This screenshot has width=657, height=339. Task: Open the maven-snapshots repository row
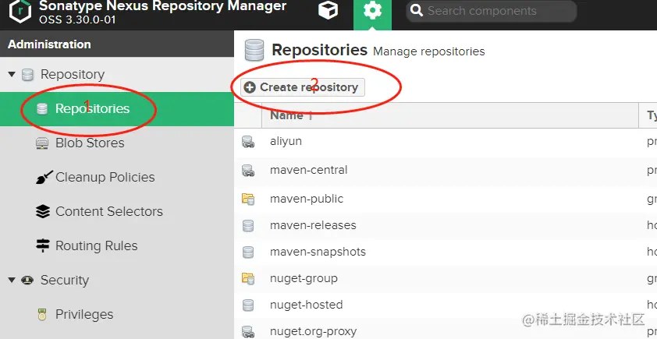[446, 252]
